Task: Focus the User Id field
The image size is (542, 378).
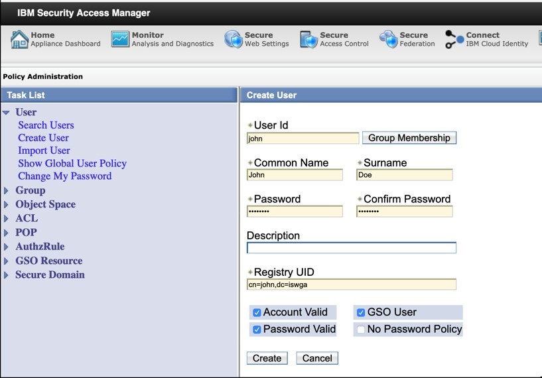Action: coord(303,139)
